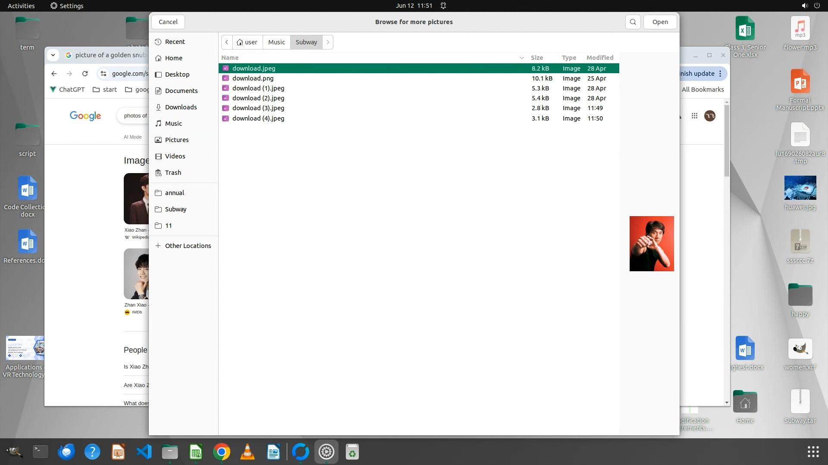This screenshot has height=465, width=828.
Task: Open Downloads in the sidebar
Action: pyautogui.click(x=181, y=107)
